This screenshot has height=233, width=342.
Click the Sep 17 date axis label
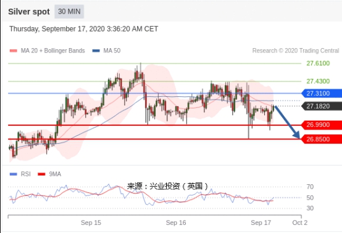[x=261, y=223]
